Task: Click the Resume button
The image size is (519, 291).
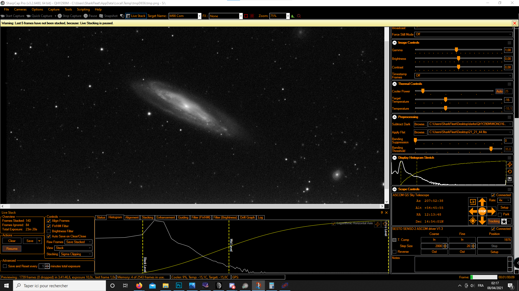Action: click(12, 249)
